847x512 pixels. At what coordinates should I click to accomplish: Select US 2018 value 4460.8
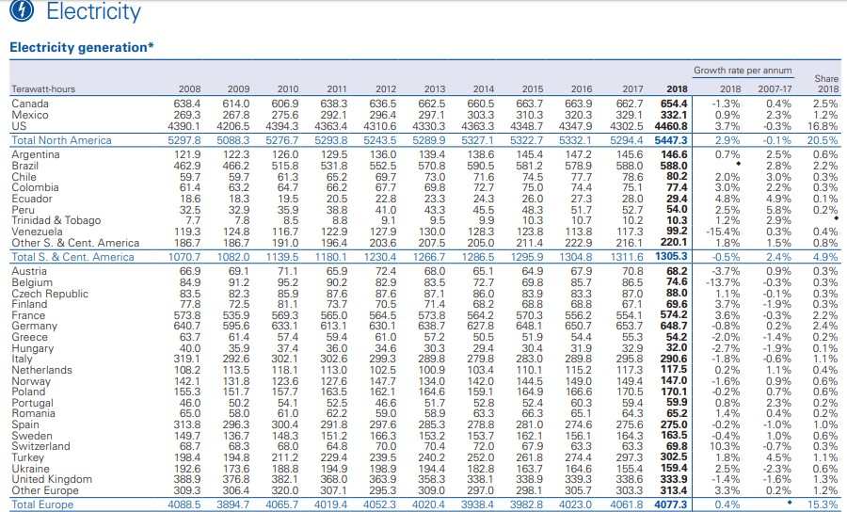click(x=669, y=126)
